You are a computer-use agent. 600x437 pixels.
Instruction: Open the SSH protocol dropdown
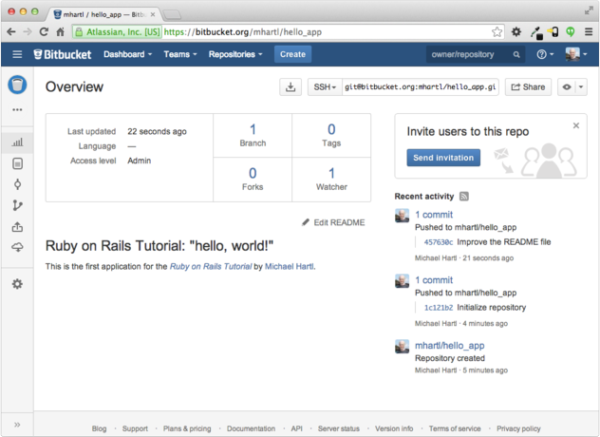(x=325, y=86)
